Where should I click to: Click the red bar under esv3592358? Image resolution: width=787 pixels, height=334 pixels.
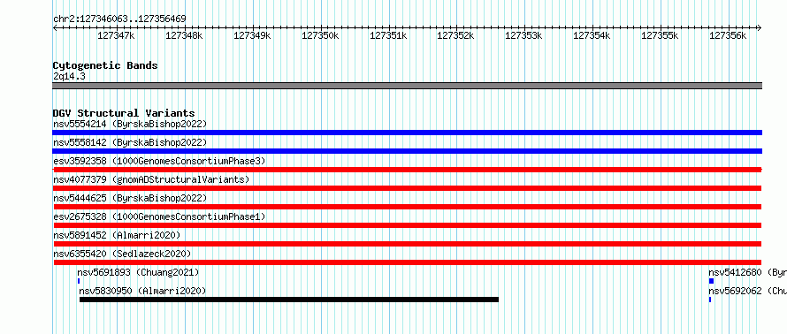pyautogui.click(x=408, y=170)
